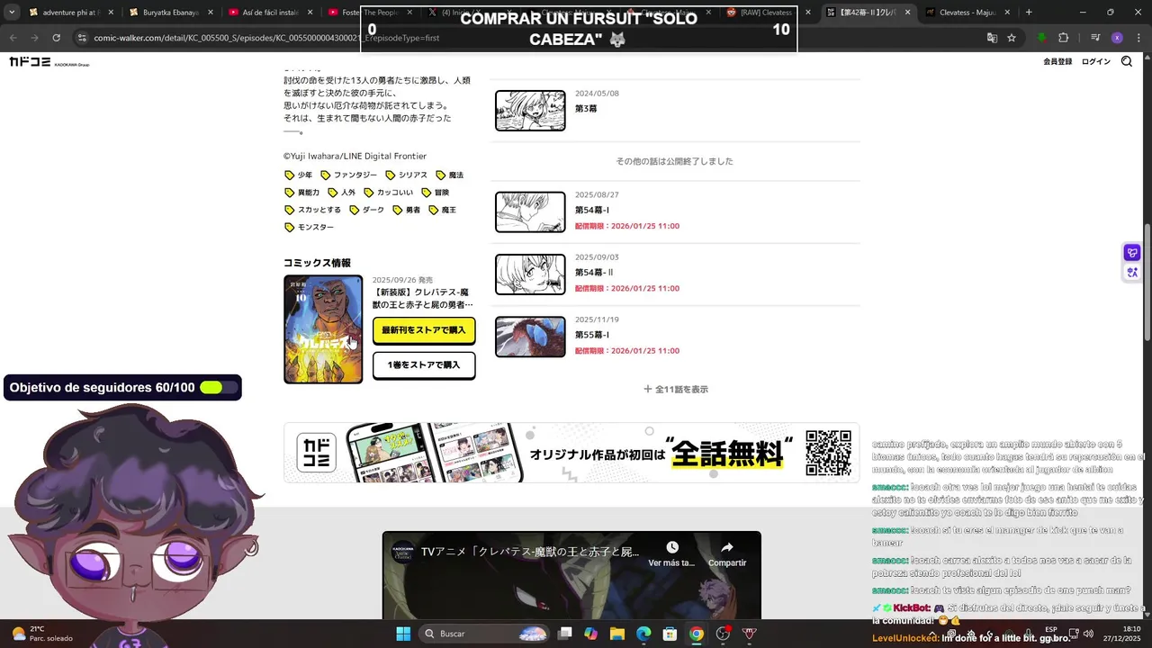Click 1巻をストアで購入 button

(424, 365)
